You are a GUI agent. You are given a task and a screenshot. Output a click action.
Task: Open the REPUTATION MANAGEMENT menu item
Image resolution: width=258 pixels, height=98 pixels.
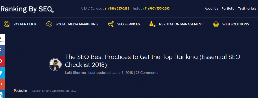click(x=181, y=24)
